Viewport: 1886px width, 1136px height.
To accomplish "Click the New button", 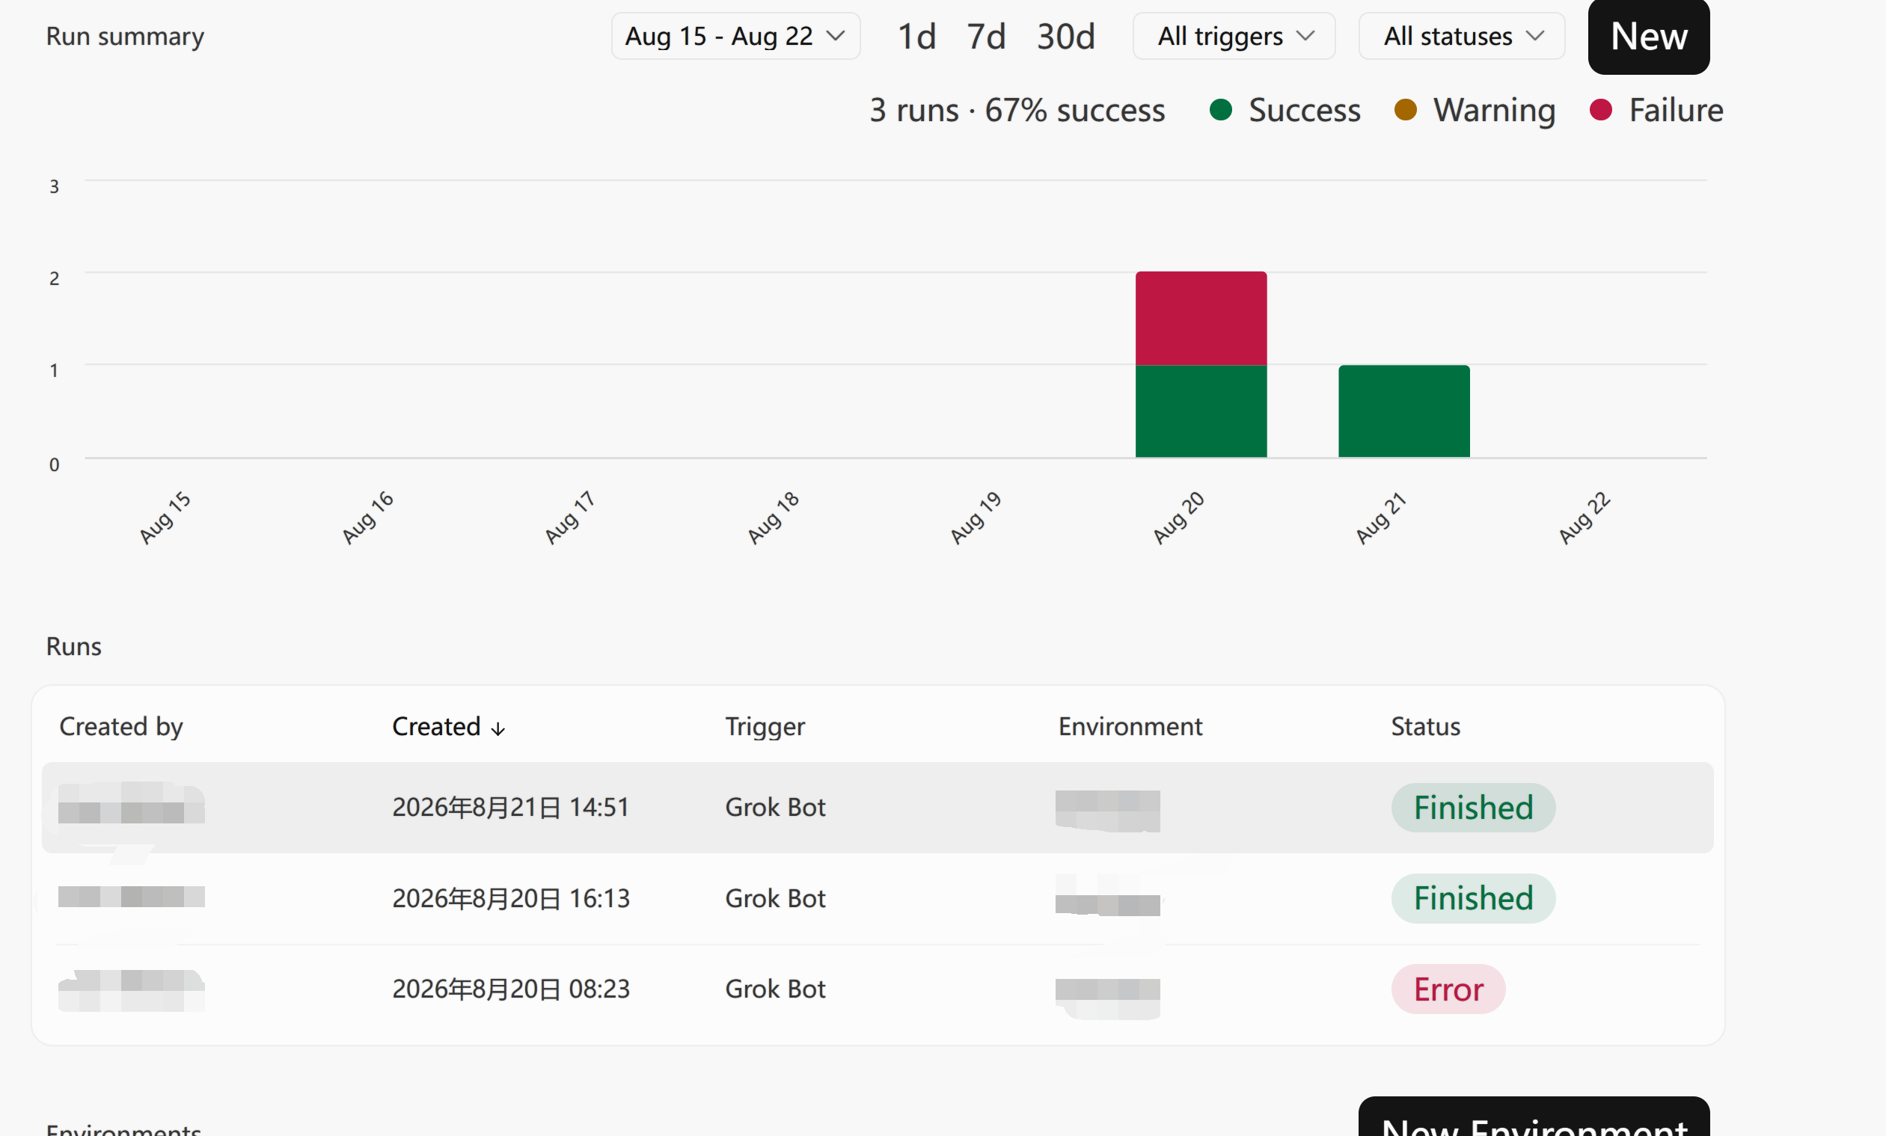I will [1649, 36].
